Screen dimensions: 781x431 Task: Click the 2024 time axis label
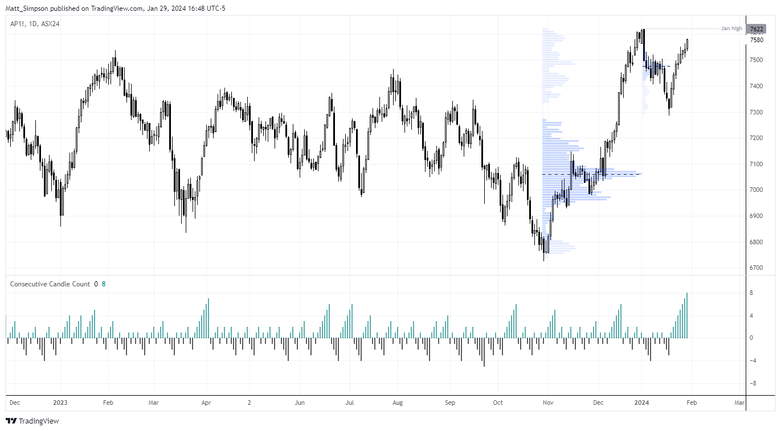click(x=642, y=403)
